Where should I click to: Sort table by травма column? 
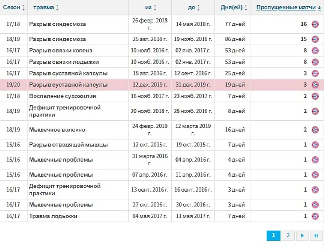43,8
